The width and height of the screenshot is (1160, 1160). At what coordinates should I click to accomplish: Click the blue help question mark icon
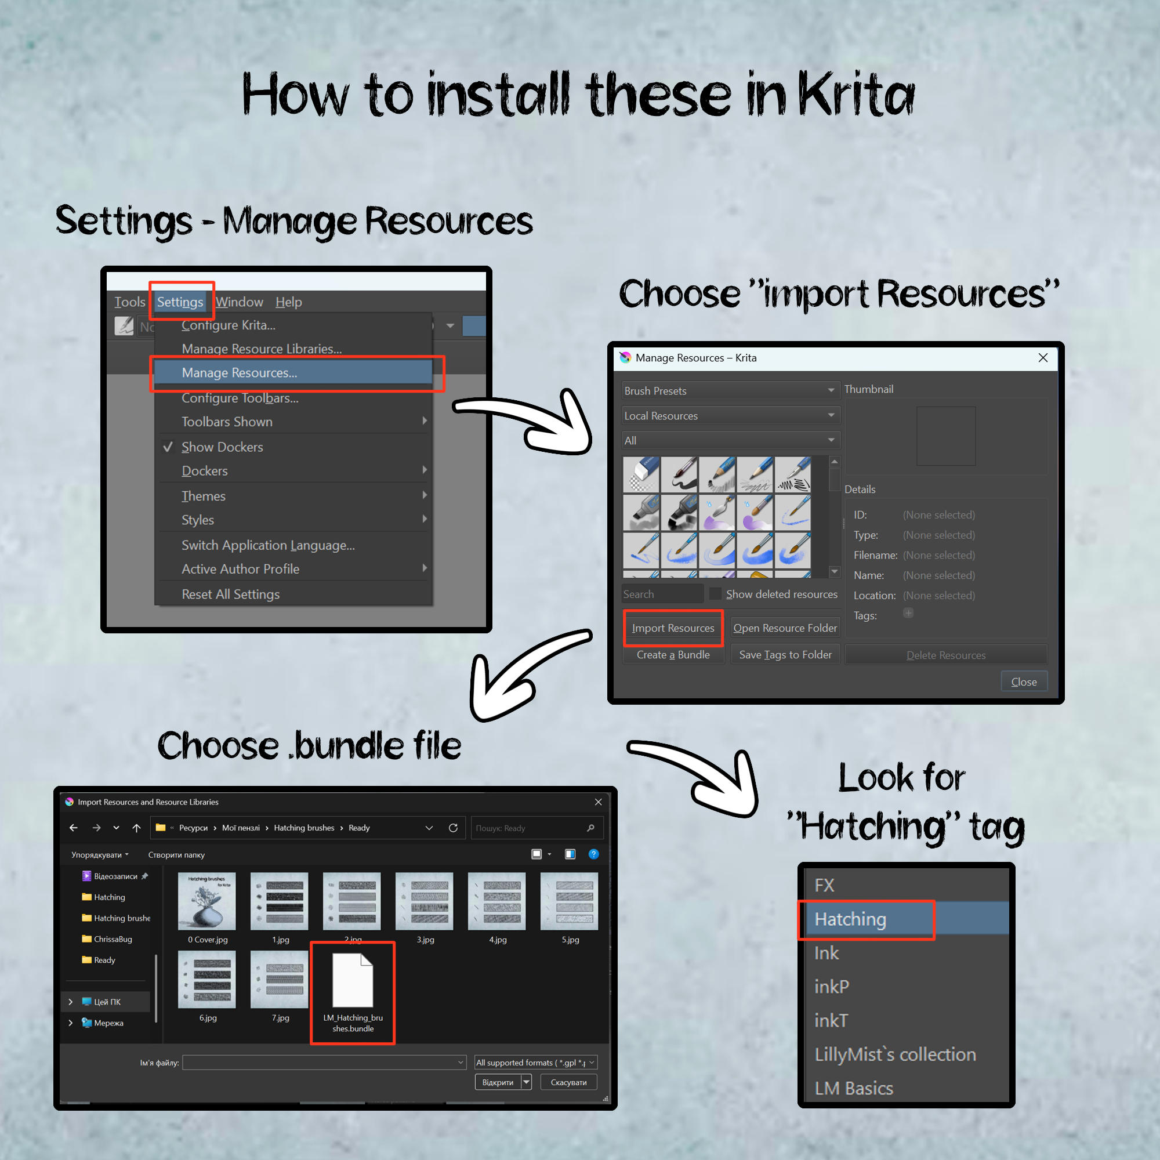[x=593, y=854]
